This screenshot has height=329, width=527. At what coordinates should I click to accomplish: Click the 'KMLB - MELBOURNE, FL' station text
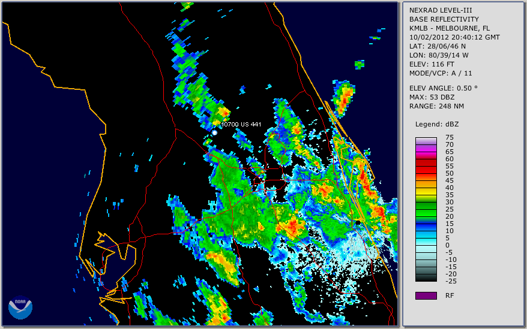(450, 28)
